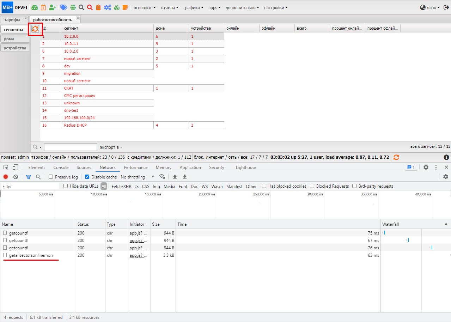Open the speedometer dashboard icon in top toolbar
The image size is (451, 322).
point(35,7)
